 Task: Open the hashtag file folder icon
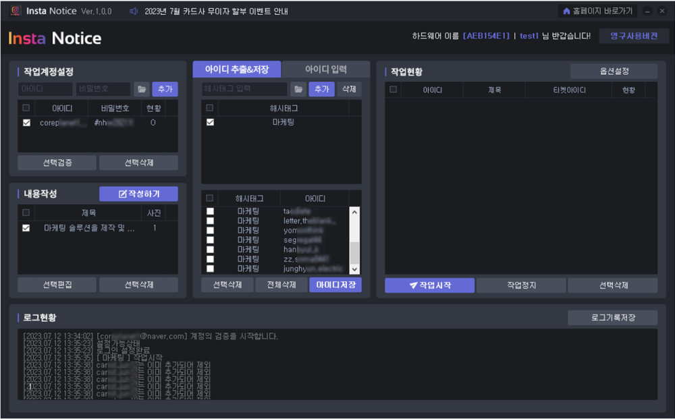[x=298, y=89]
